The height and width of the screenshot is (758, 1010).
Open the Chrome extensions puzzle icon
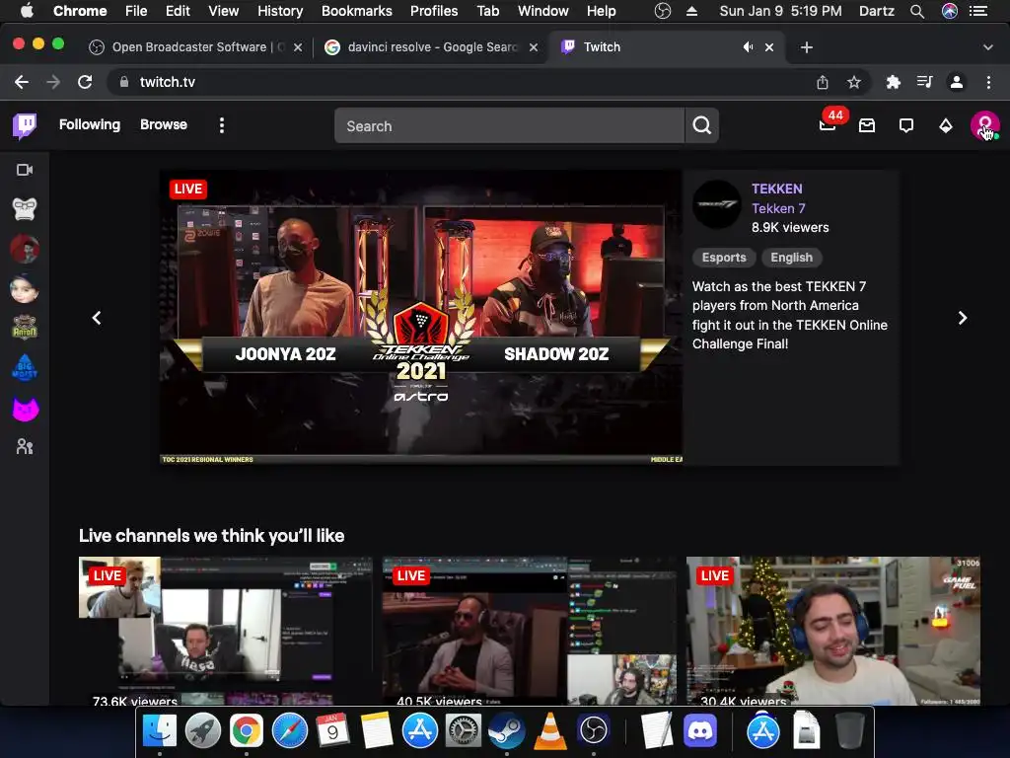pyautogui.click(x=893, y=82)
